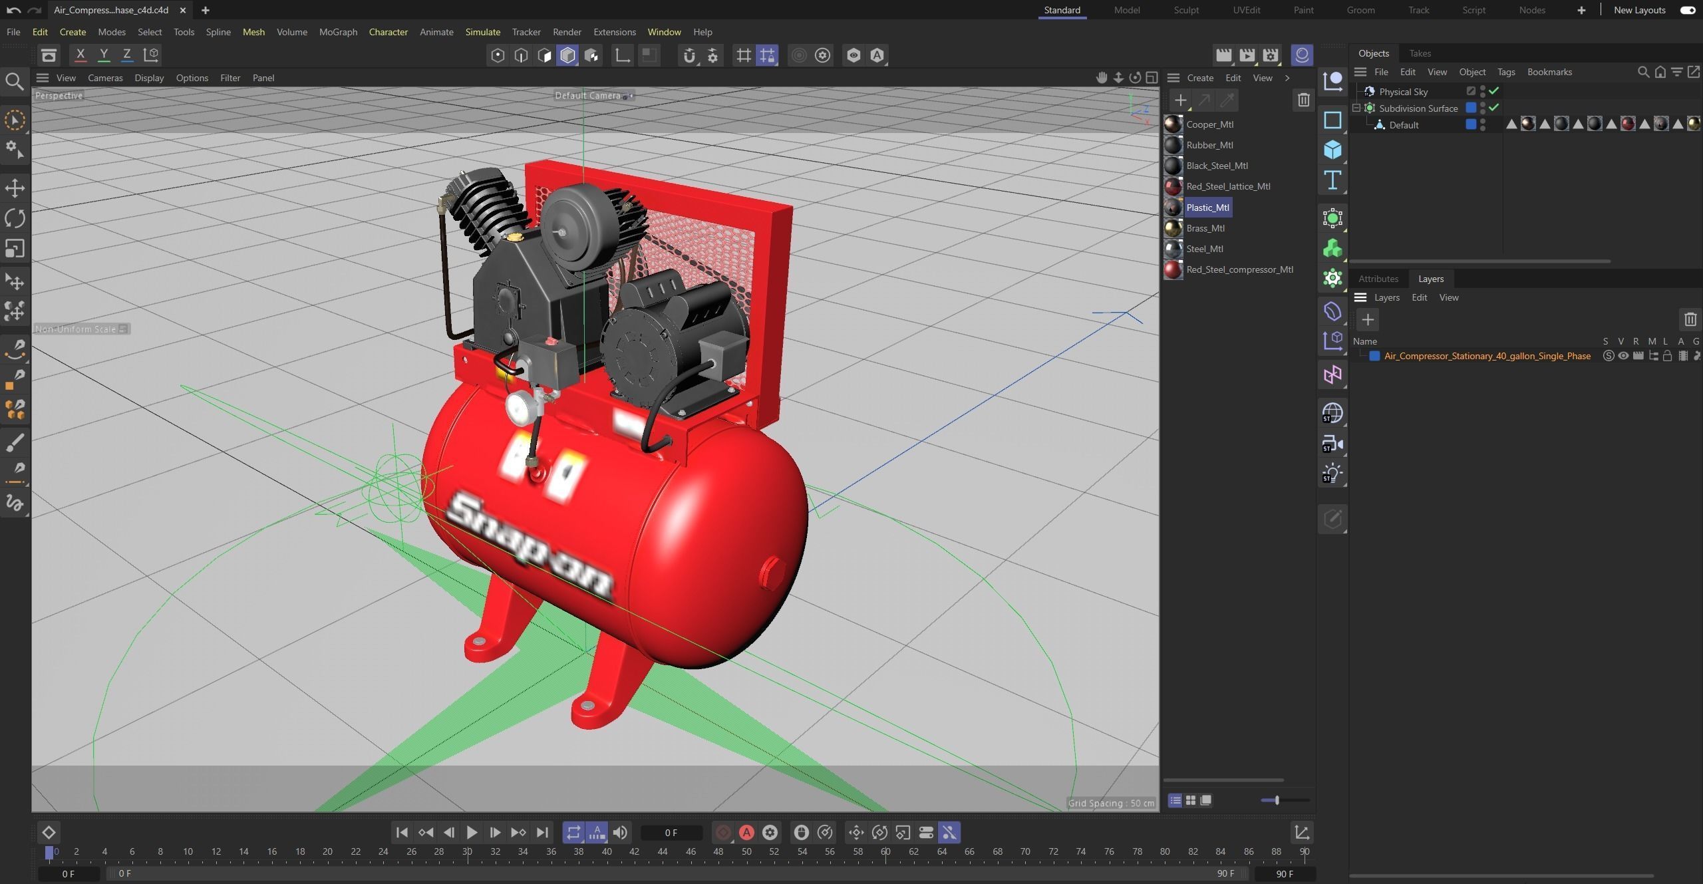The image size is (1703, 884).
Task: Toggle X axis lock icon
Action: (x=80, y=55)
